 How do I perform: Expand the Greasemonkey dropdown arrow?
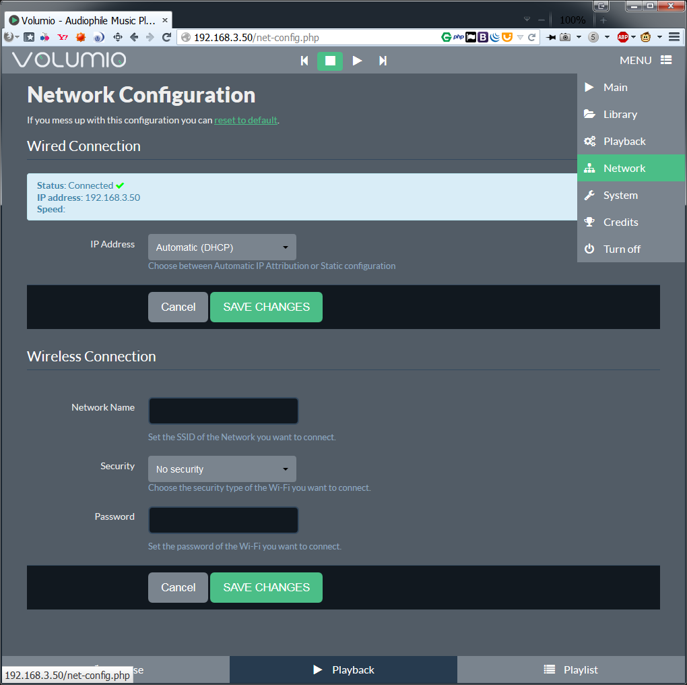point(659,37)
